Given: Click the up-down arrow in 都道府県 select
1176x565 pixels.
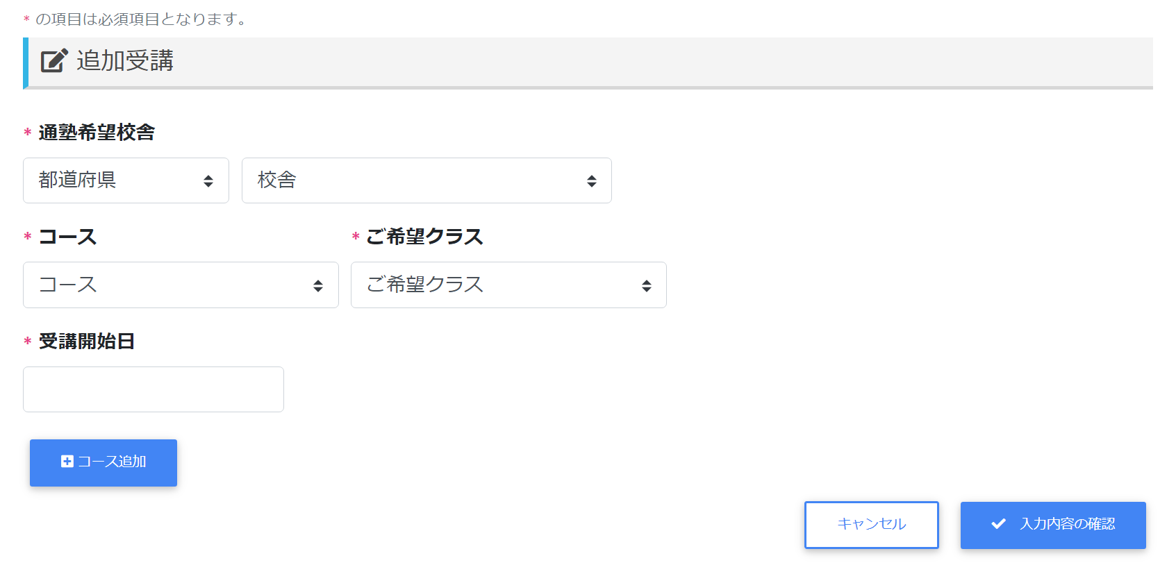Looking at the screenshot, I should pyautogui.click(x=208, y=181).
